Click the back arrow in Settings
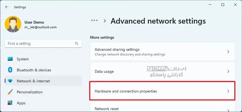This screenshot has width=242, height=112. point(7,7)
